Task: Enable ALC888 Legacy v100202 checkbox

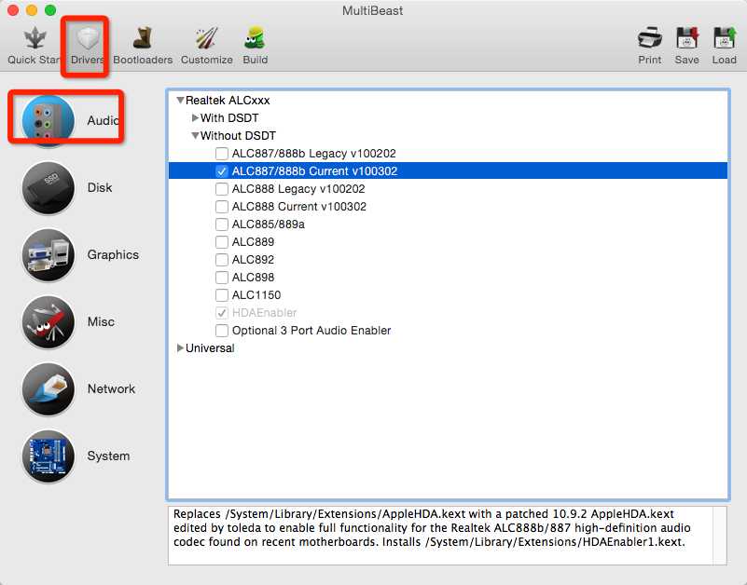Action: coord(222,189)
